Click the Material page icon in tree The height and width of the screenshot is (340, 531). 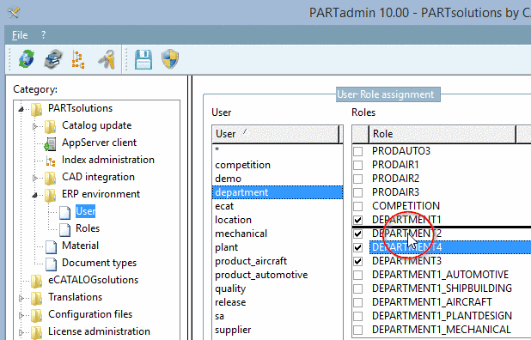[x=52, y=247]
